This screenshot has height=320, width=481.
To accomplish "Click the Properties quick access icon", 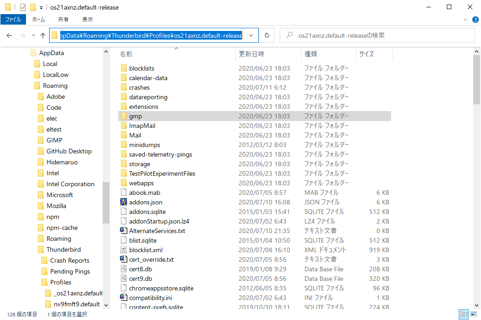I will click(23, 7).
